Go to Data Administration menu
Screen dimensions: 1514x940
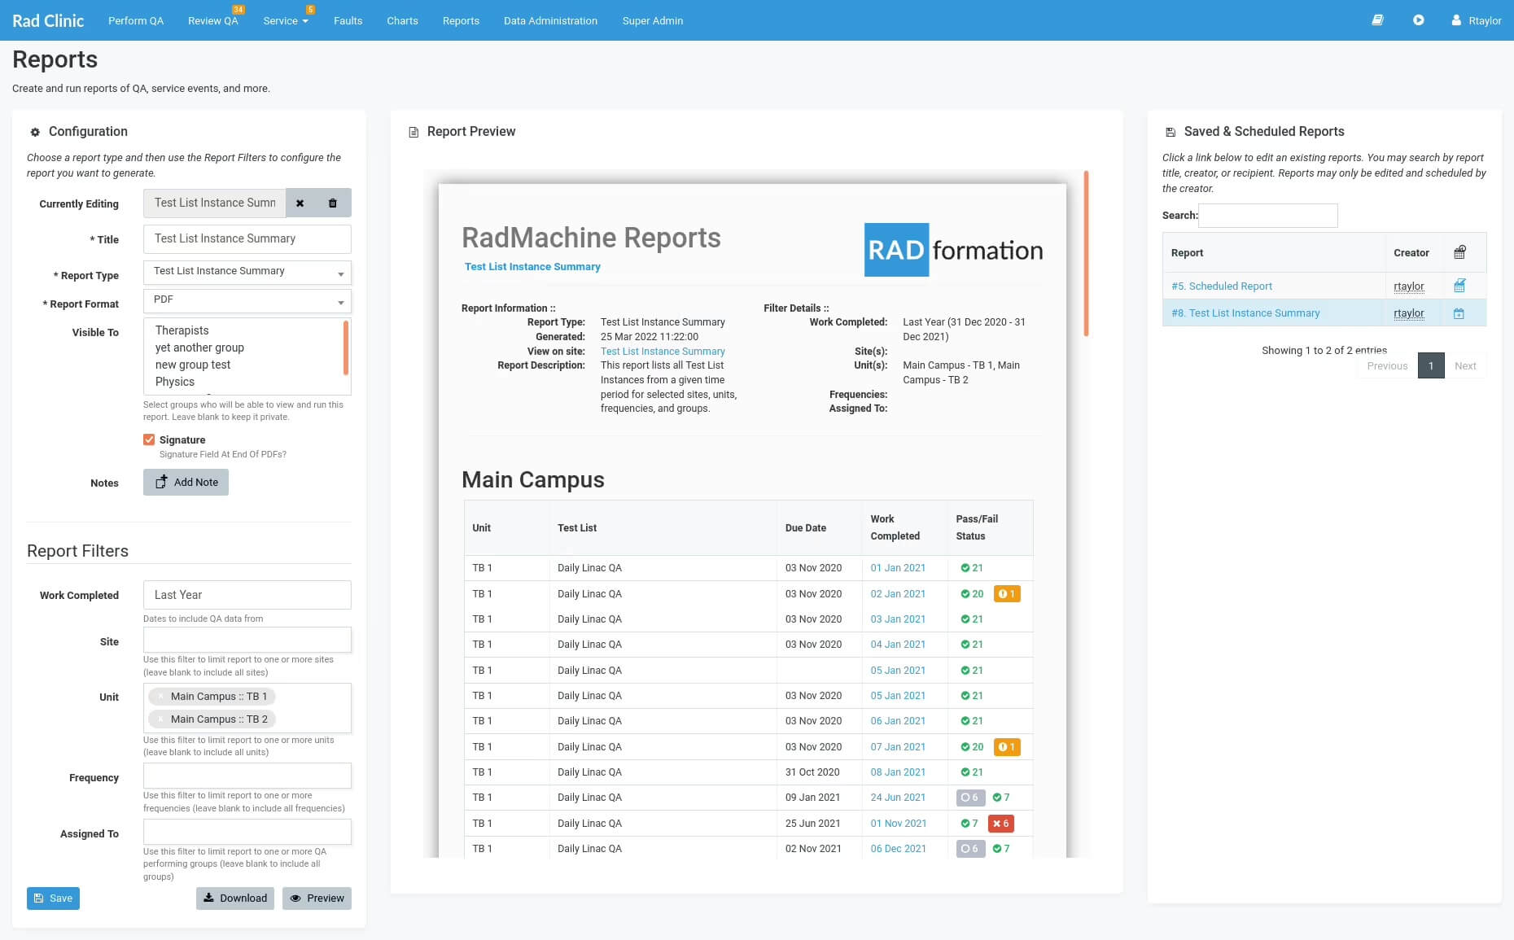point(550,21)
